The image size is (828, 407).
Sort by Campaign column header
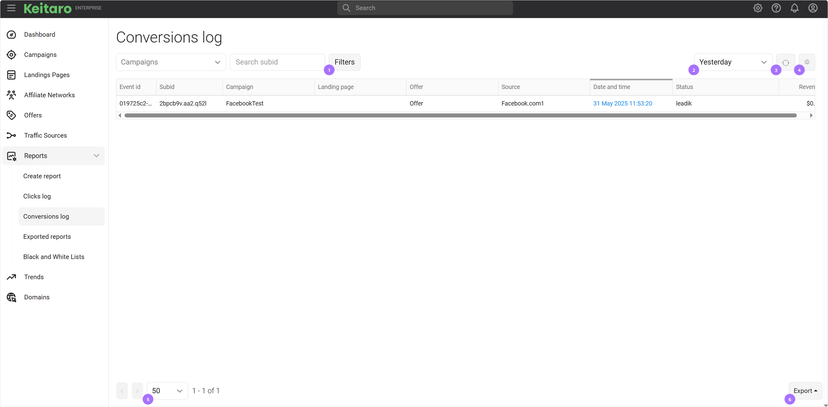(x=268, y=87)
